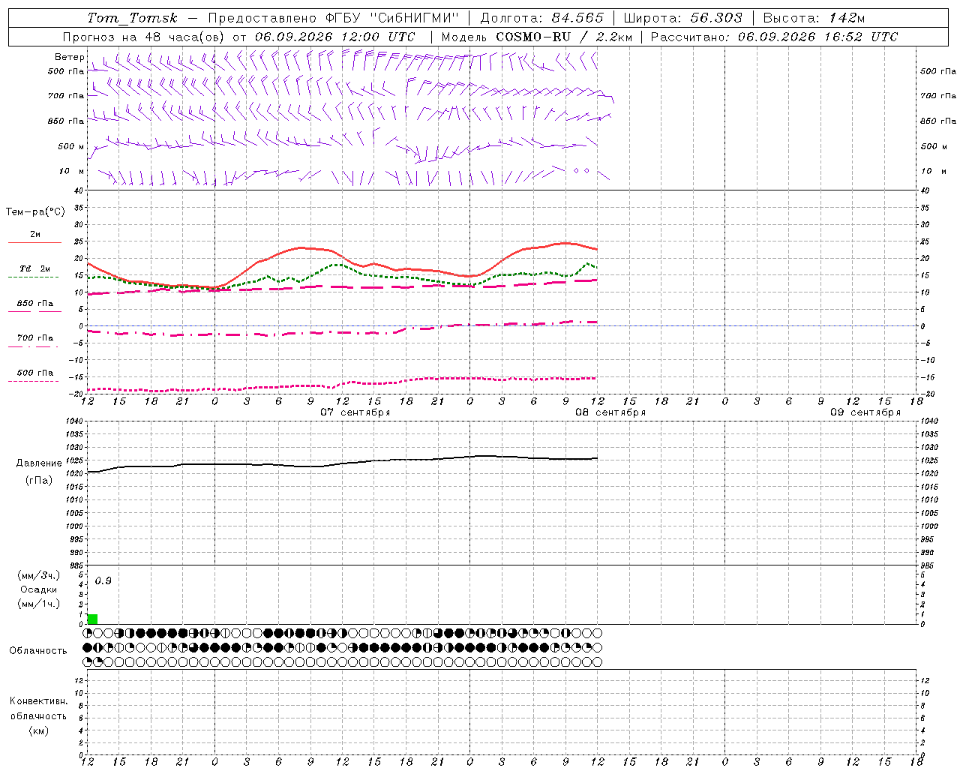Click the 0.9 precipitation value label
The width and height of the screenshot is (960, 768).
(103, 580)
